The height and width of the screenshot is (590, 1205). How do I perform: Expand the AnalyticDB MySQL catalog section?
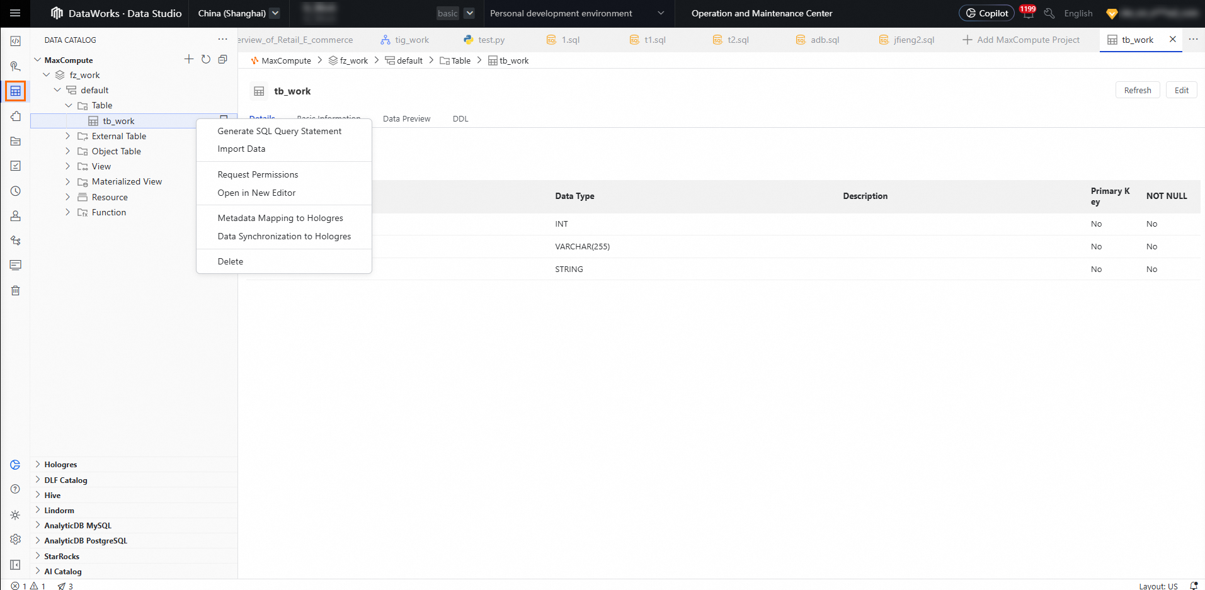click(37, 525)
